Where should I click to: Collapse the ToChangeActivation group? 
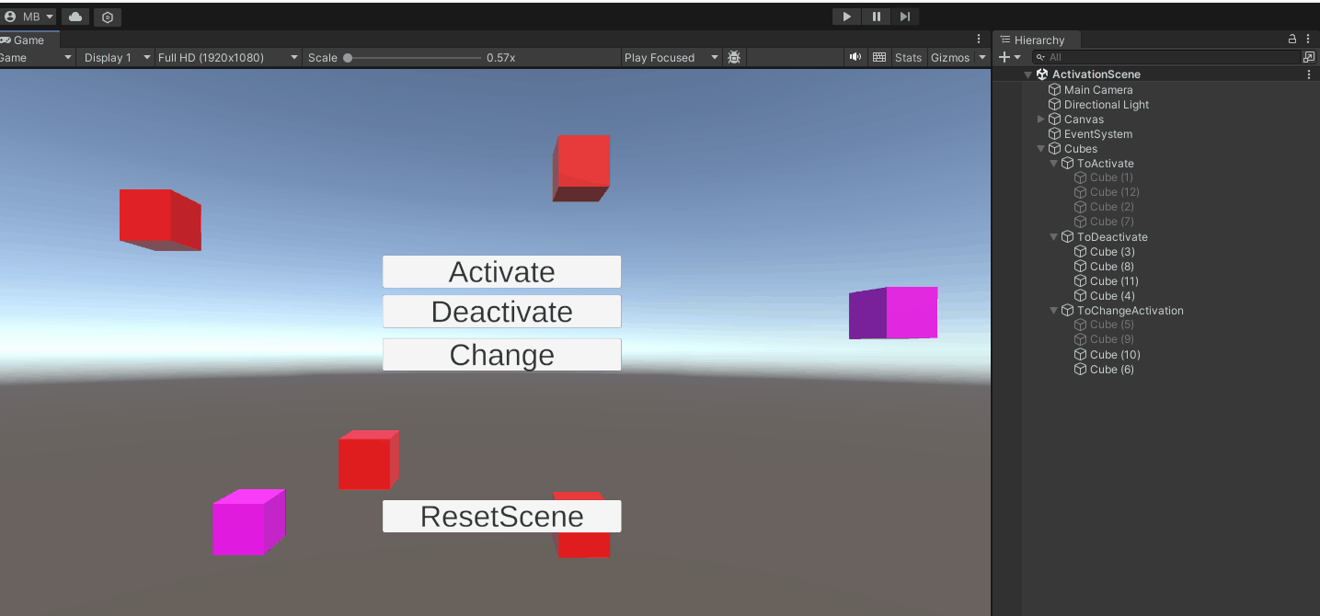(1053, 311)
